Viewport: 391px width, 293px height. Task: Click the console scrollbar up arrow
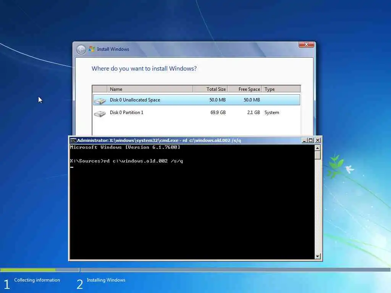point(317,148)
